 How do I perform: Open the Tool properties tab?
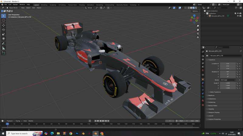203,52
